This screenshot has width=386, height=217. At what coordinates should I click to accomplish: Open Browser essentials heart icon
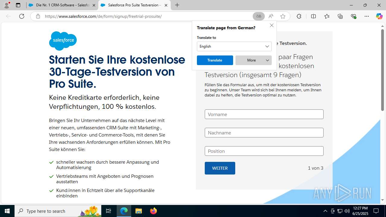(x=354, y=16)
